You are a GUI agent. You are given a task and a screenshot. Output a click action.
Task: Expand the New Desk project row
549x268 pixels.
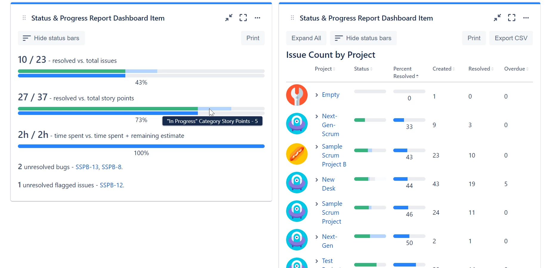coord(317,180)
